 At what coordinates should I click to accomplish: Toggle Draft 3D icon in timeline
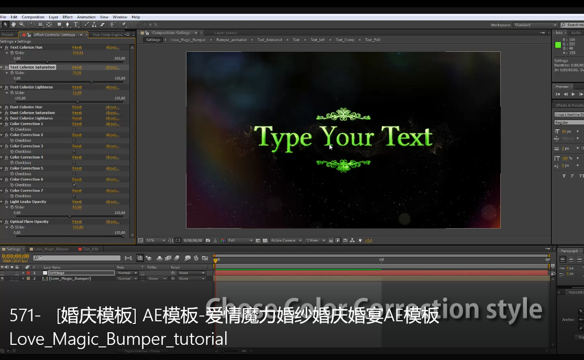click(149, 258)
